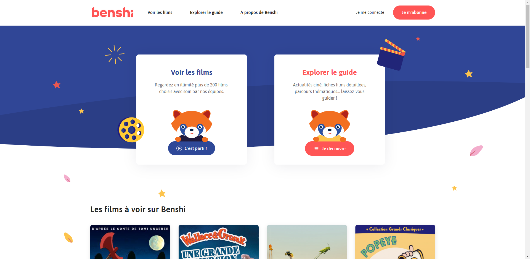
Task: Click the film reel illustration
Action: (x=131, y=130)
